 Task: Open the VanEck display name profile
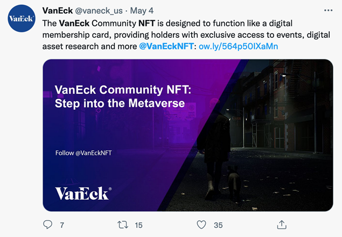(58, 10)
